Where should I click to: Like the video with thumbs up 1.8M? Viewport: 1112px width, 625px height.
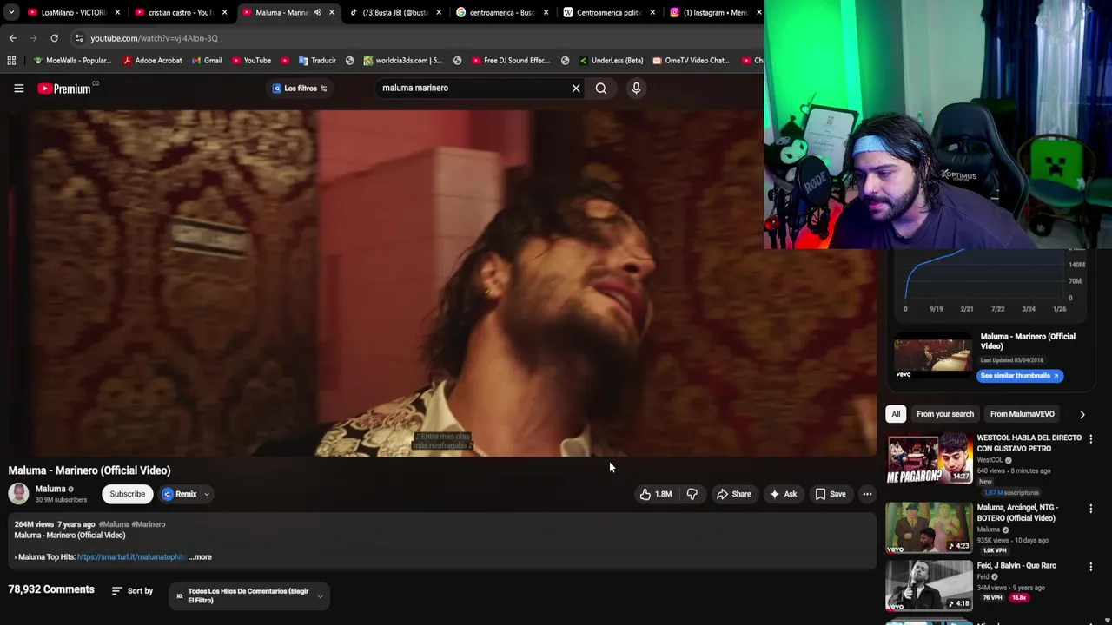click(656, 494)
